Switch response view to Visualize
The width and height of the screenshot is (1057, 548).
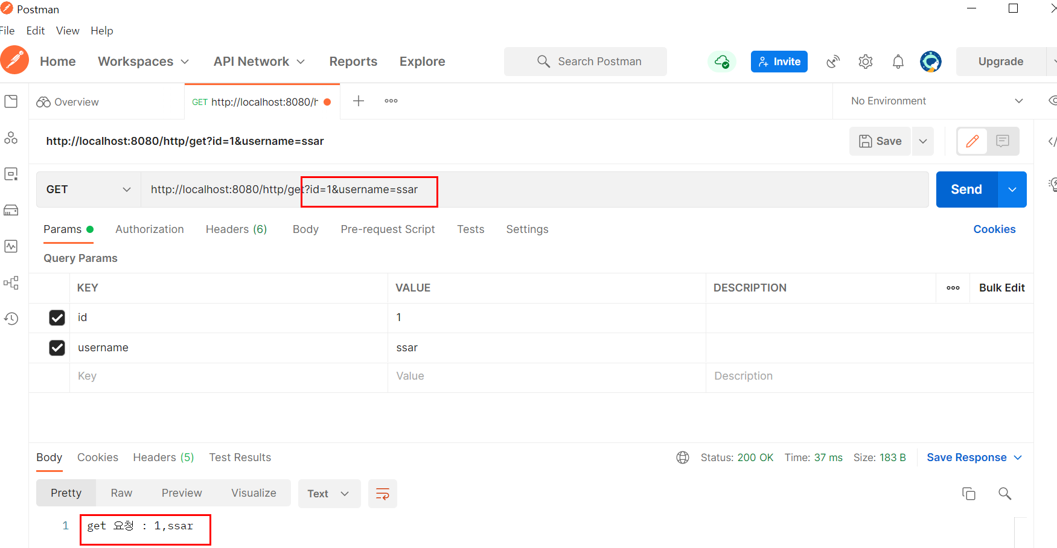254,493
